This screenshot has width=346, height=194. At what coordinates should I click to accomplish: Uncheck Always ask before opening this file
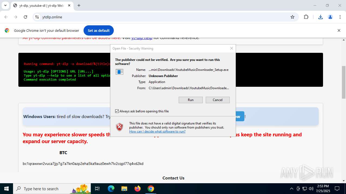coord(117,111)
